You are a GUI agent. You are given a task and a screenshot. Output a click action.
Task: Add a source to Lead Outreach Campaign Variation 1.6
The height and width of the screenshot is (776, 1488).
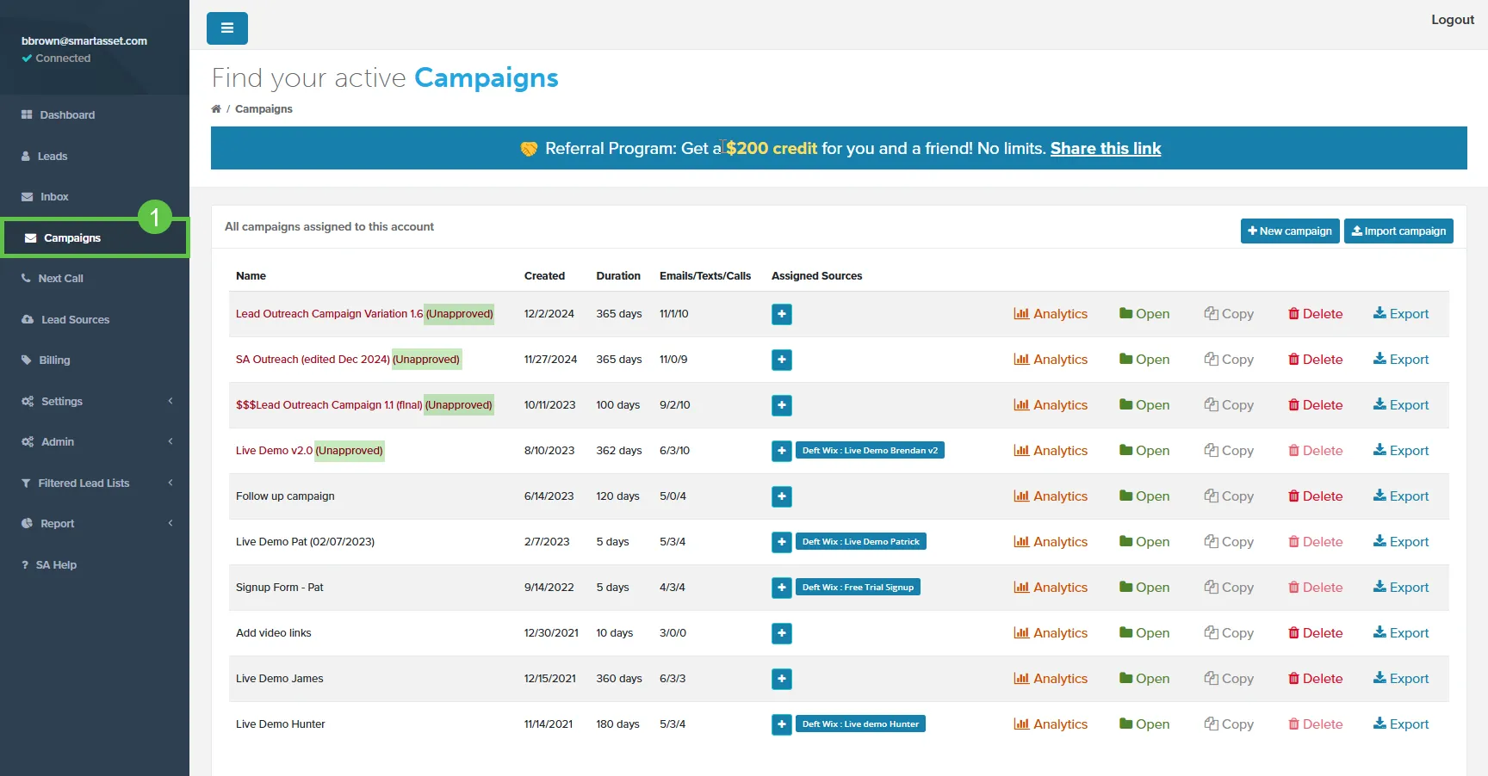click(782, 314)
